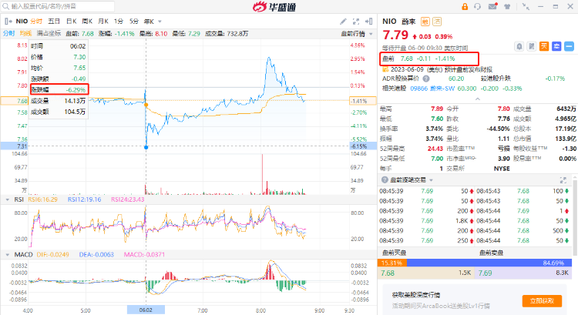Click main price 7.79
The image size is (578, 315).
(x=395, y=35)
